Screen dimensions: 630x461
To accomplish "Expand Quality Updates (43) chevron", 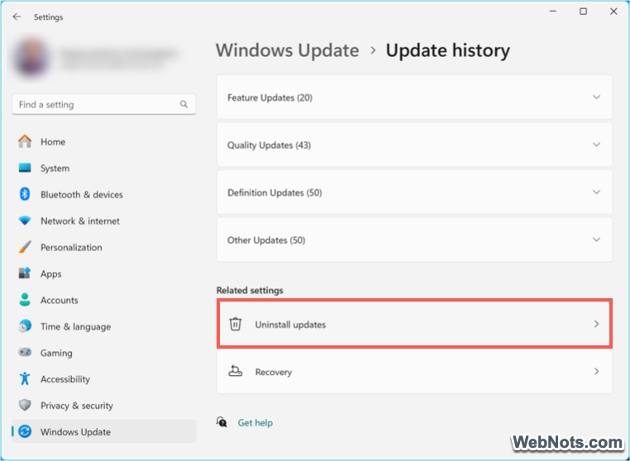I will 596,145.
